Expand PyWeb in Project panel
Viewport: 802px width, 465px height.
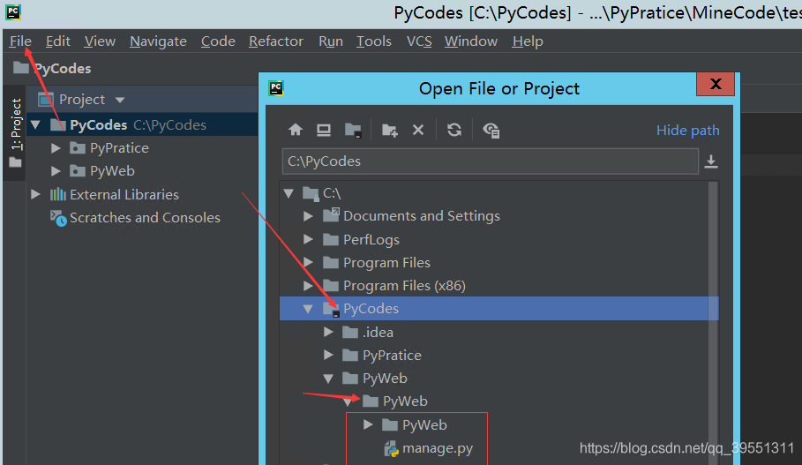[56, 171]
